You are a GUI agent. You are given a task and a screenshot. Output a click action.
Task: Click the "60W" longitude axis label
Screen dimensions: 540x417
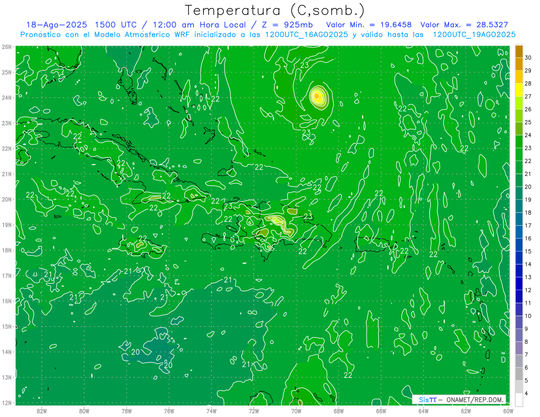pos(508,411)
